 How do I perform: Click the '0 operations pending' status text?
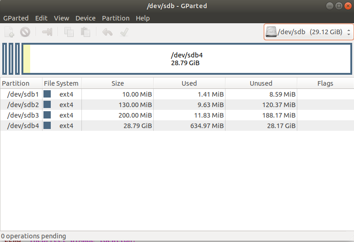coord(33,236)
